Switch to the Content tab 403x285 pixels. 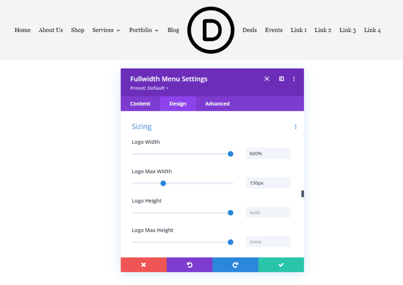tap(140, 104)
